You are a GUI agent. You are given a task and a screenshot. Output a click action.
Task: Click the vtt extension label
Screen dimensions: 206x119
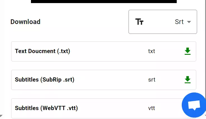tap(152, 108)
